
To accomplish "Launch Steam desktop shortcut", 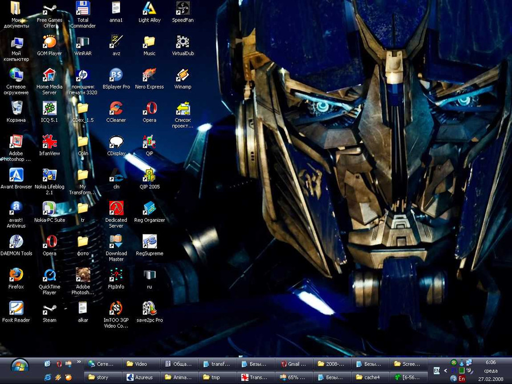I will point(49,312).
